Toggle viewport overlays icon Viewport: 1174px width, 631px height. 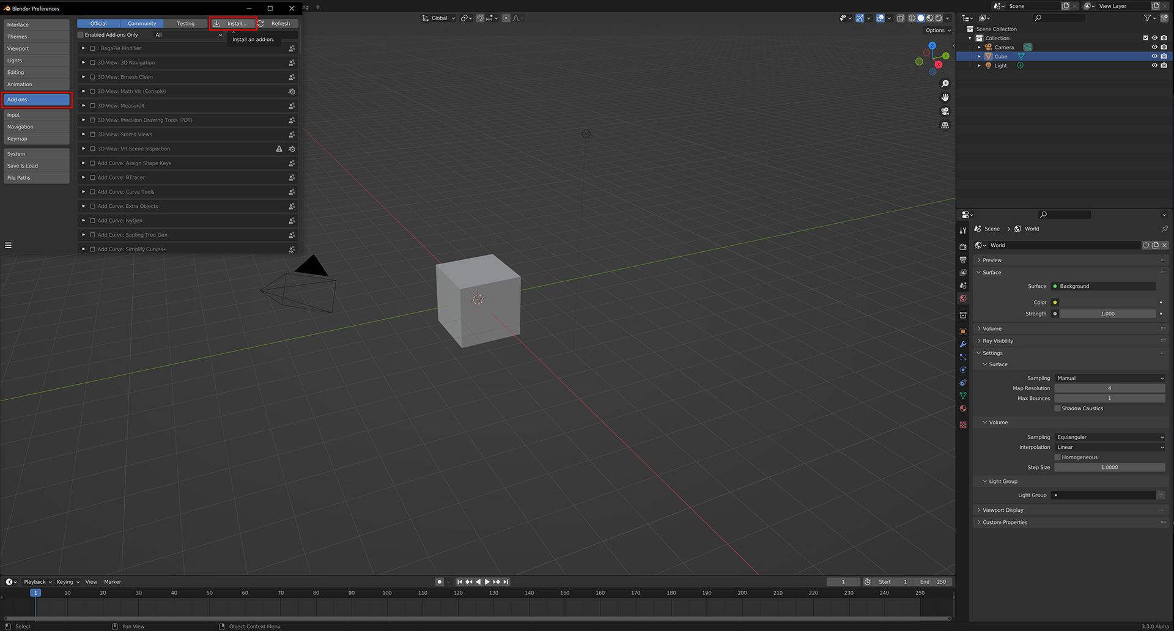tap(880, 18)
